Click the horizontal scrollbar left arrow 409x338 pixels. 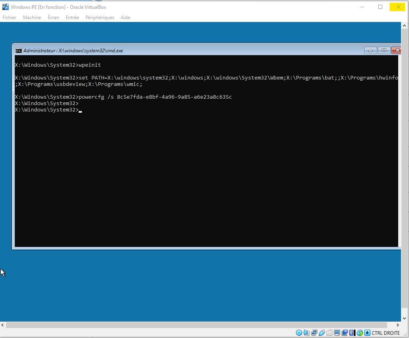pyautogui.click(x=3, y=325)
